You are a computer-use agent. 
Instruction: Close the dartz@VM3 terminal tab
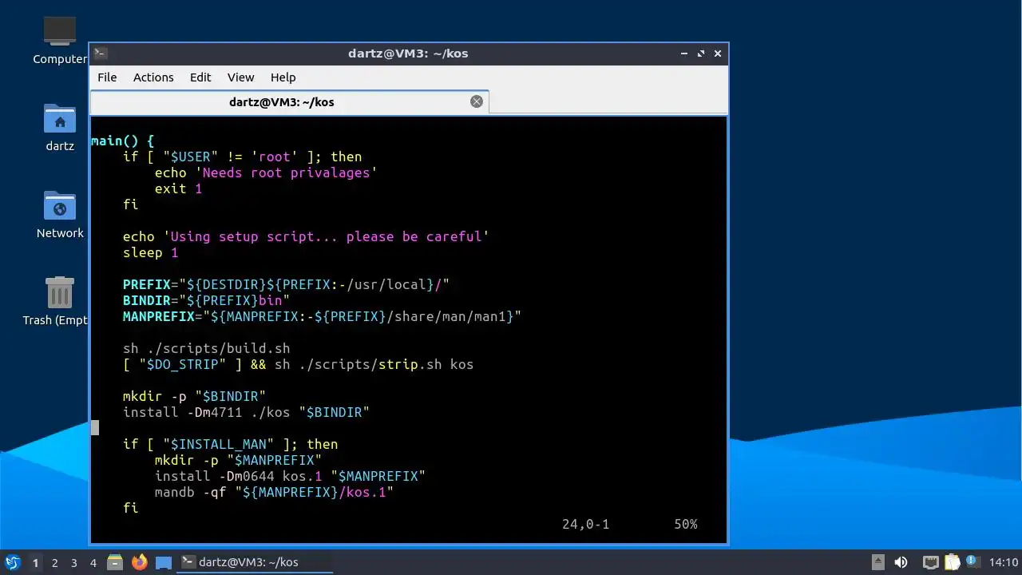click(477, 101)
